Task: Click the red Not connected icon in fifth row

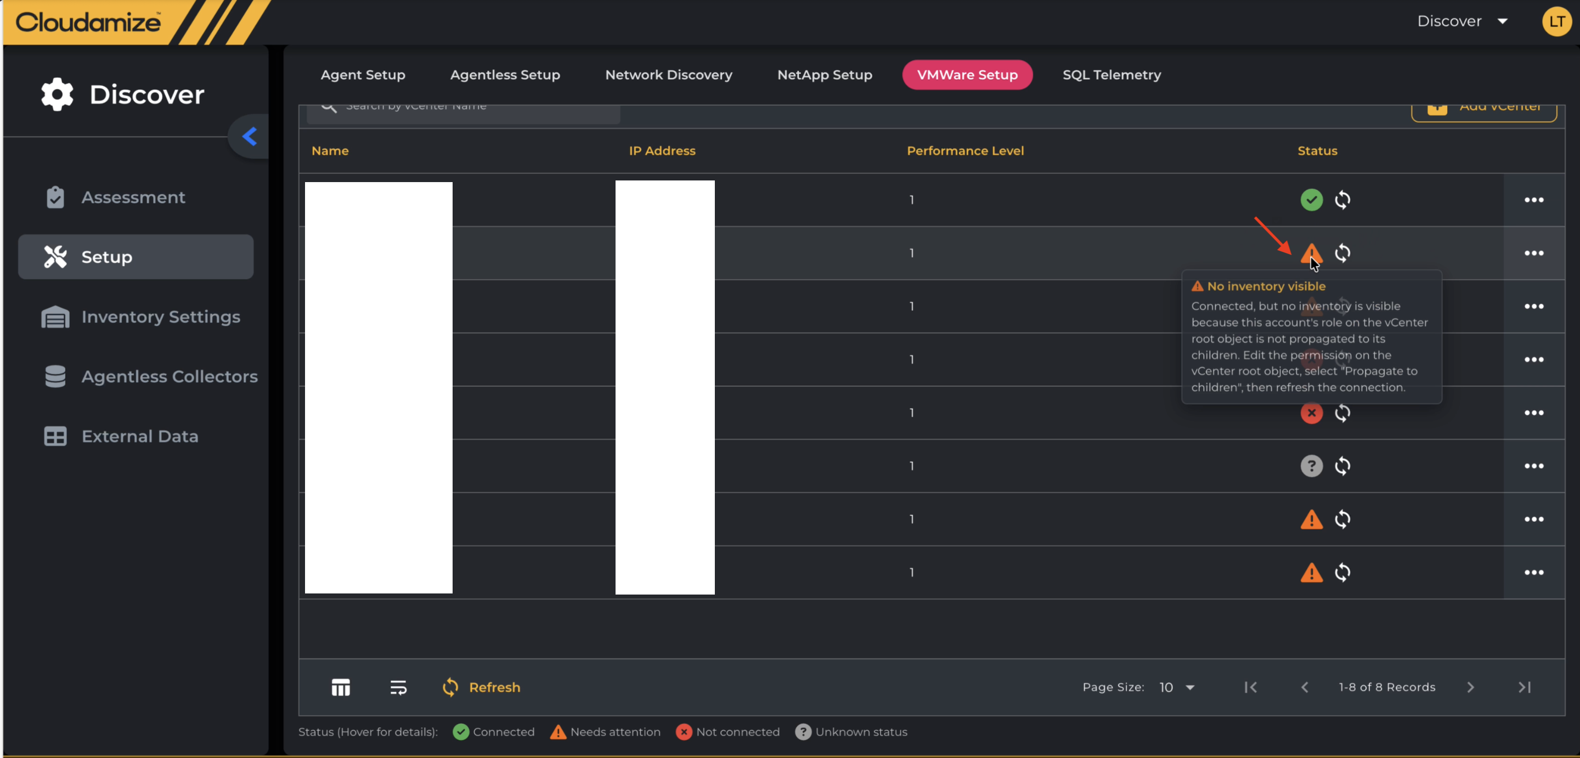Action: (1311, 414)
